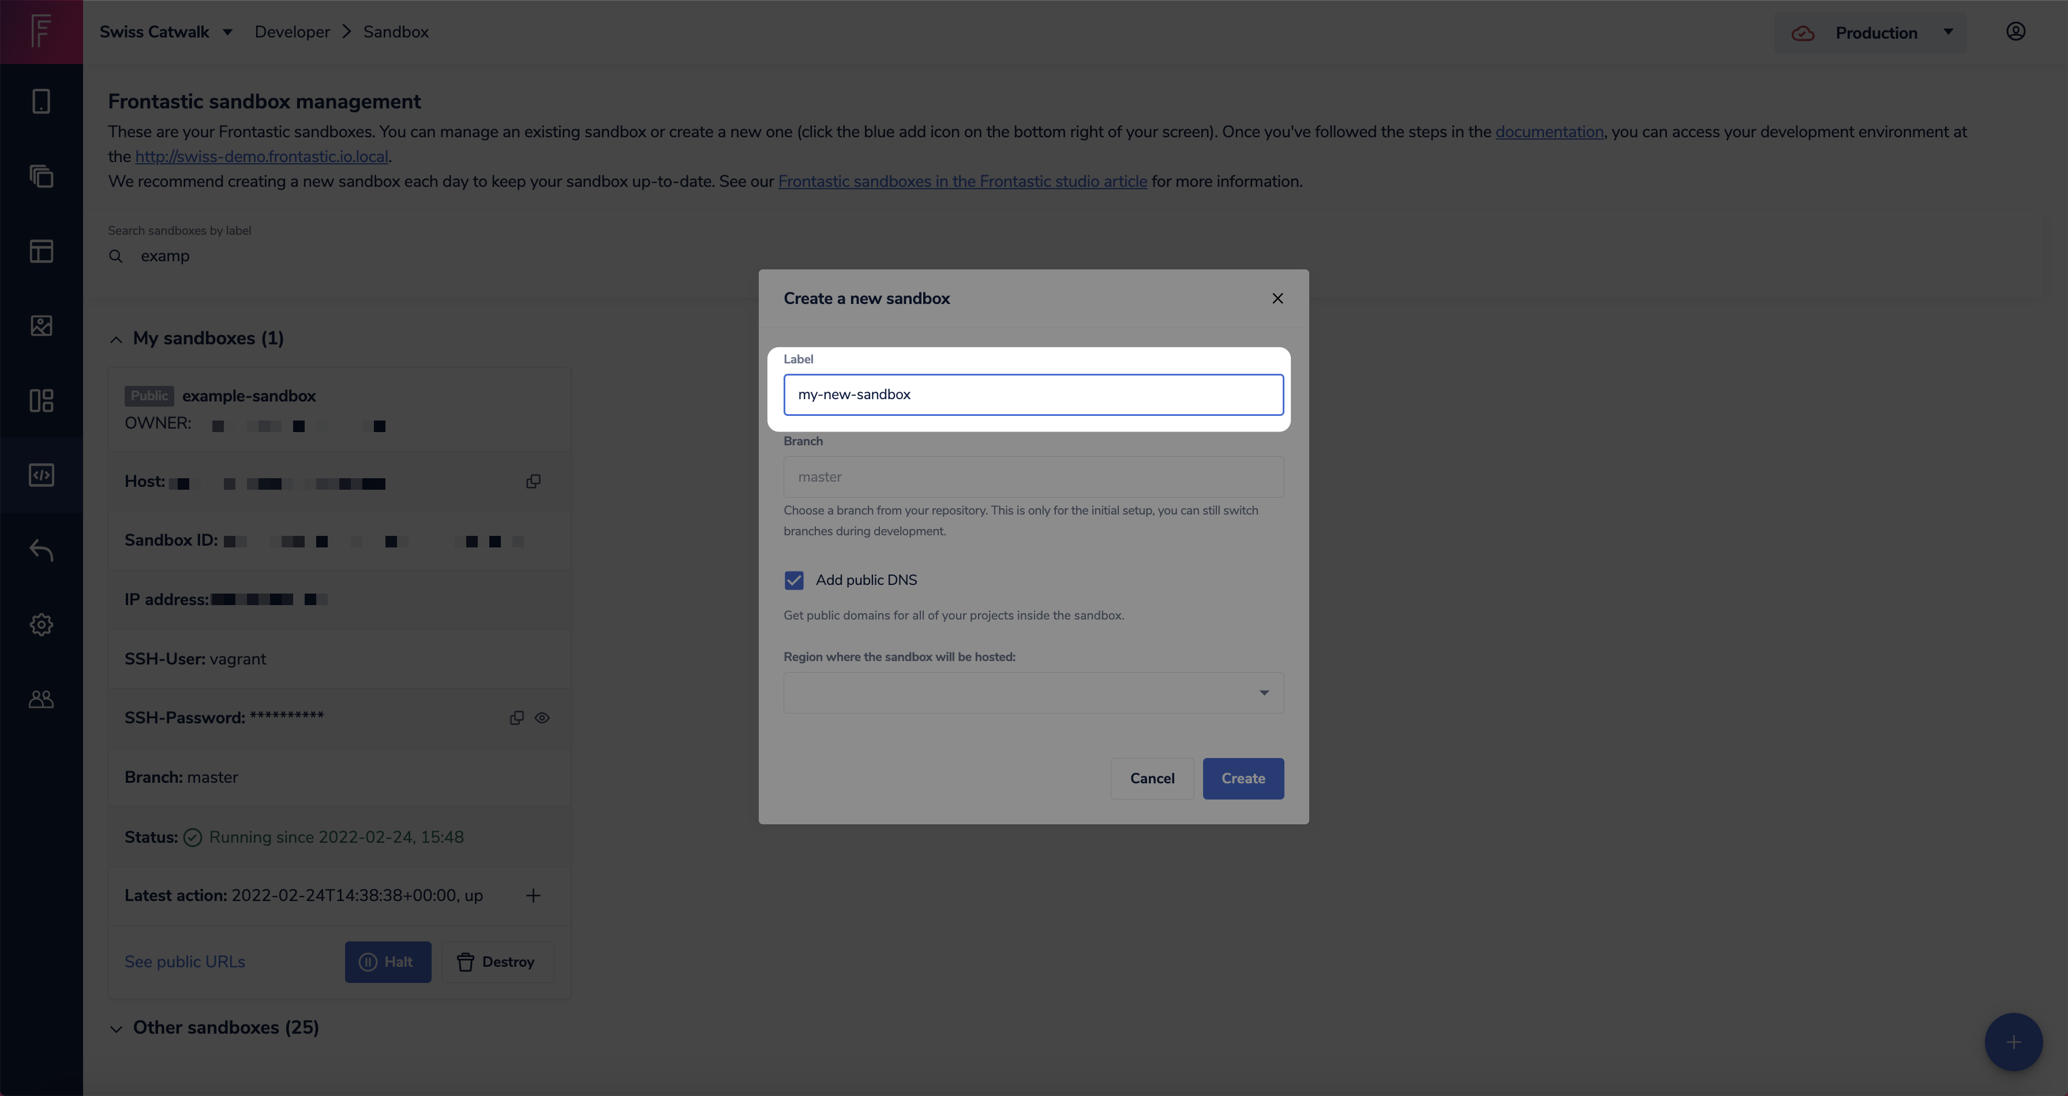This screenshot has width=2068, height=1096.
Task: Click the media image icon in sidebar
Action: [41, 326]
